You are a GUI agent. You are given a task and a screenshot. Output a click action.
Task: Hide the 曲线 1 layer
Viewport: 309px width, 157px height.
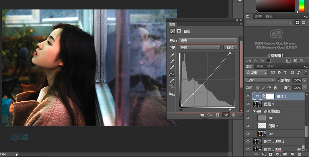pyautogui.click(x=248, y=96)
